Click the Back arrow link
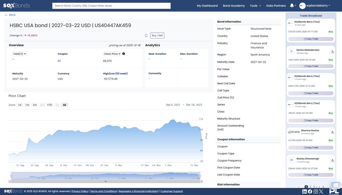The width and height of the screenshot is (342, 195). (x=10, y=15)
